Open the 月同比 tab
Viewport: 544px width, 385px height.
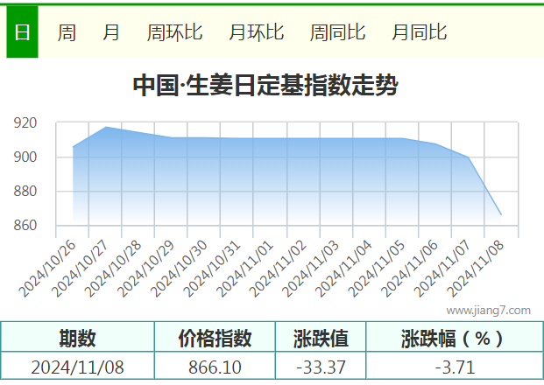420,32
